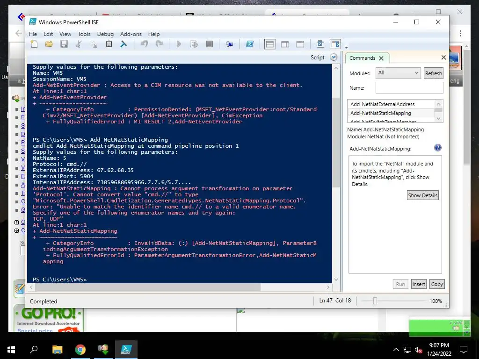
Task: Click the New Remote PowerShell Tab icon
Action: click(x=229, y=44)
